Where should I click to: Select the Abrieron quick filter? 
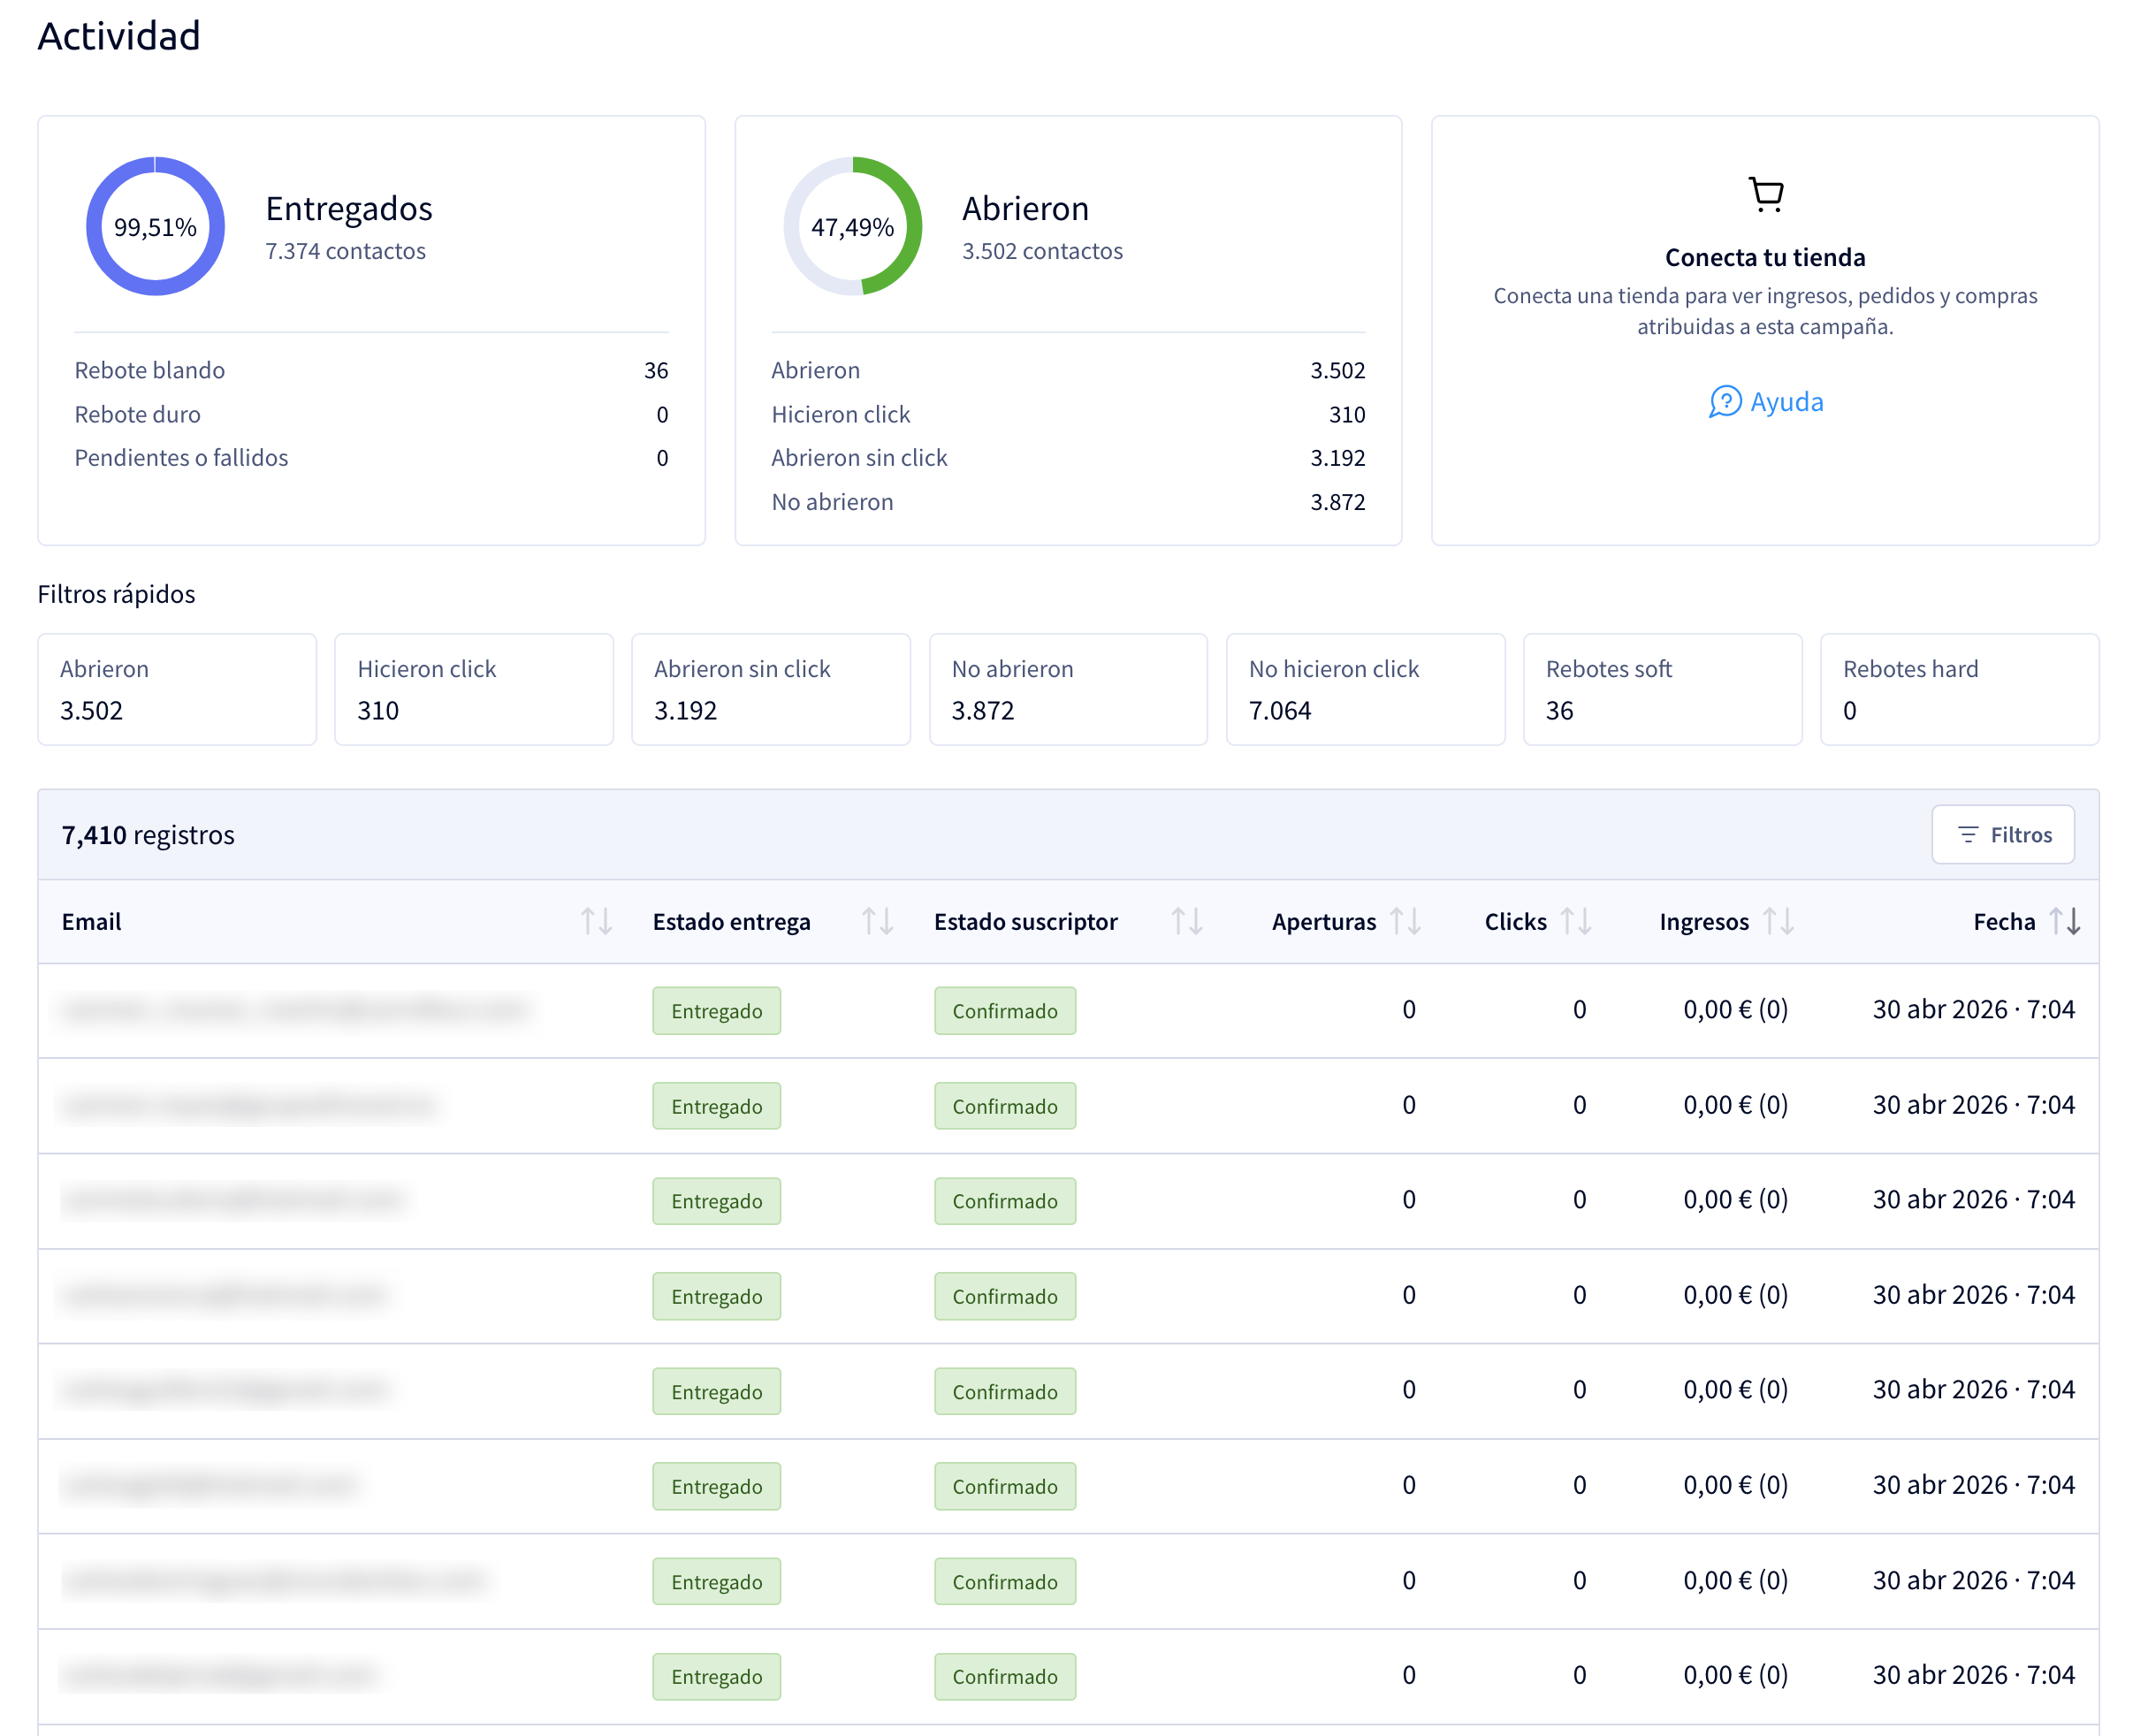tap(177, 689)
